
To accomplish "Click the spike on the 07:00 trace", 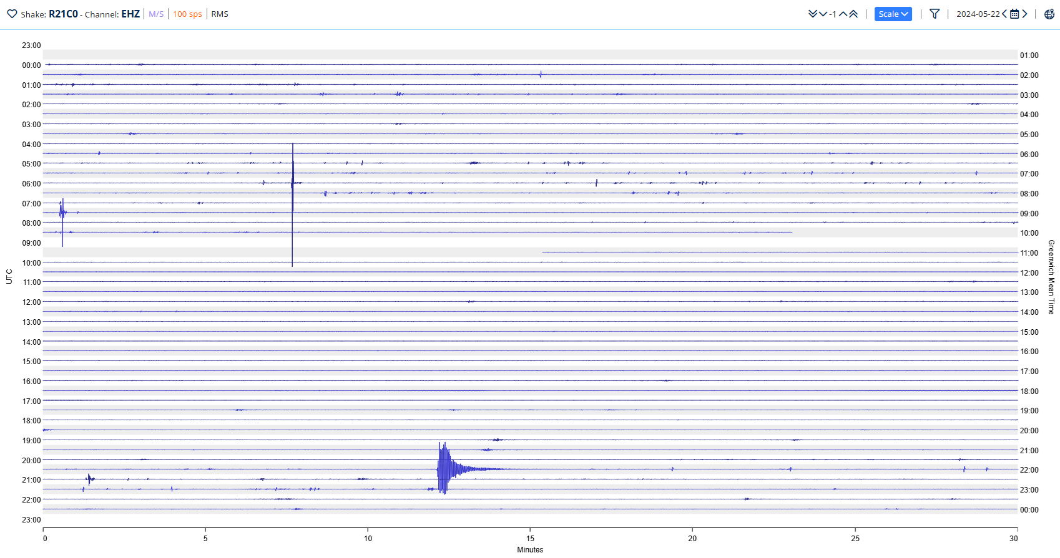I will (62, 222).
